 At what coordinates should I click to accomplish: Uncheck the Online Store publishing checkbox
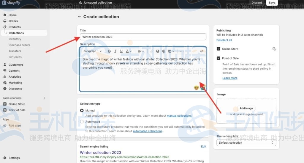[x=218, y=49]
